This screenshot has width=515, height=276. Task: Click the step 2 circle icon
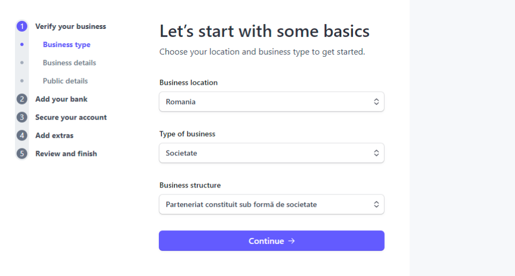(22, 99)
